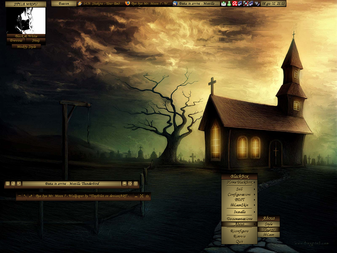Click the network icon beside the volume icon
337x253 pixels.
[x=251, y=3]
